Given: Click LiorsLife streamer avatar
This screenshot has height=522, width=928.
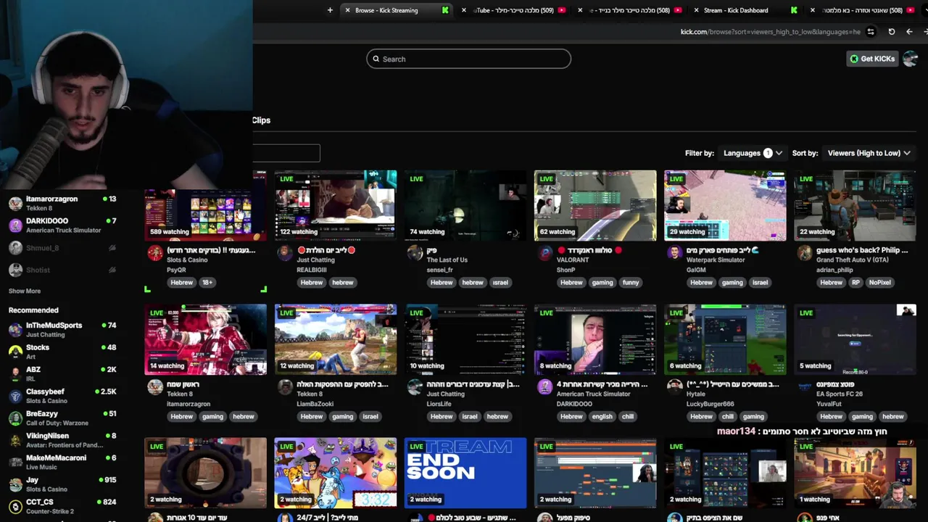Looking at the screenshot, I should click(x=415, y=386).
